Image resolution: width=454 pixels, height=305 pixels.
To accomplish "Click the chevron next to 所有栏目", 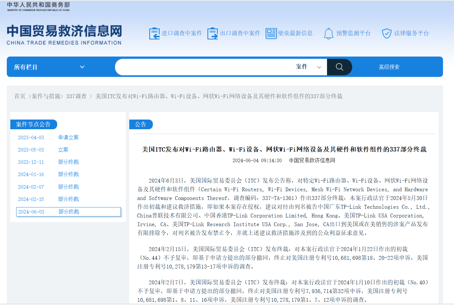I will pyautogui.click(x=82, y=67).
